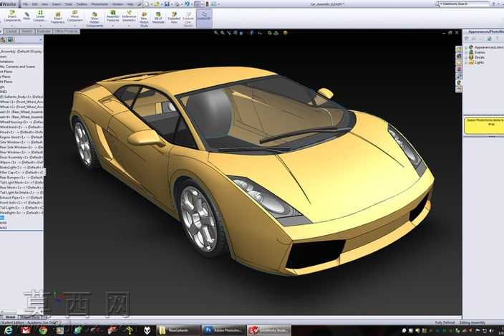Switch to Adobe Photoshop taskbar button
Viewport: 504px width, 336px height.
point(223,330)
